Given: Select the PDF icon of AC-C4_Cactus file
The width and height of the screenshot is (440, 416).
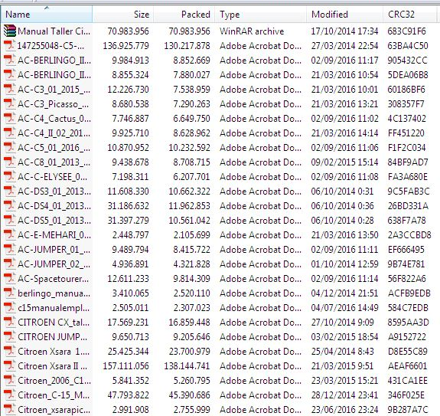Looking at the screenshot, I should 9,118.
